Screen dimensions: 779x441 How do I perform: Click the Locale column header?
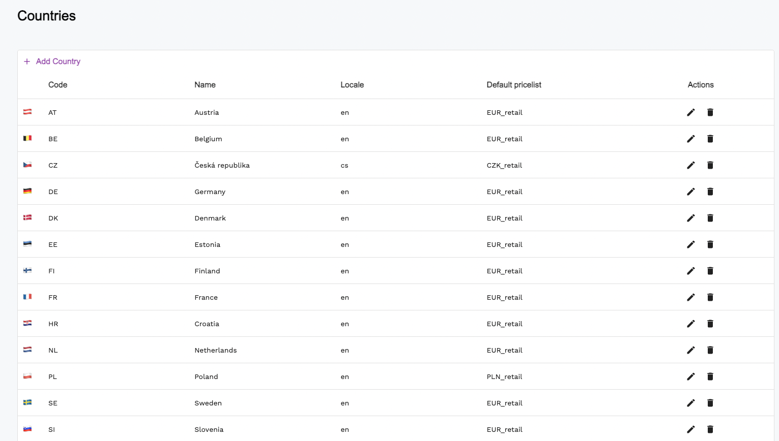[x=352, y=85]
